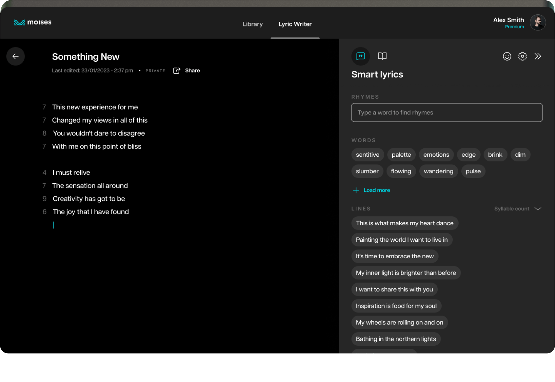Insert line 'It's time to embrace the new'
The image size is (555, 382).
pos(395,256)
